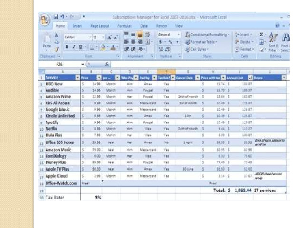The height and width of the screenshot is (228, 304).
Task: Click the AutoSum sigma icon
Action: [261, 35]
